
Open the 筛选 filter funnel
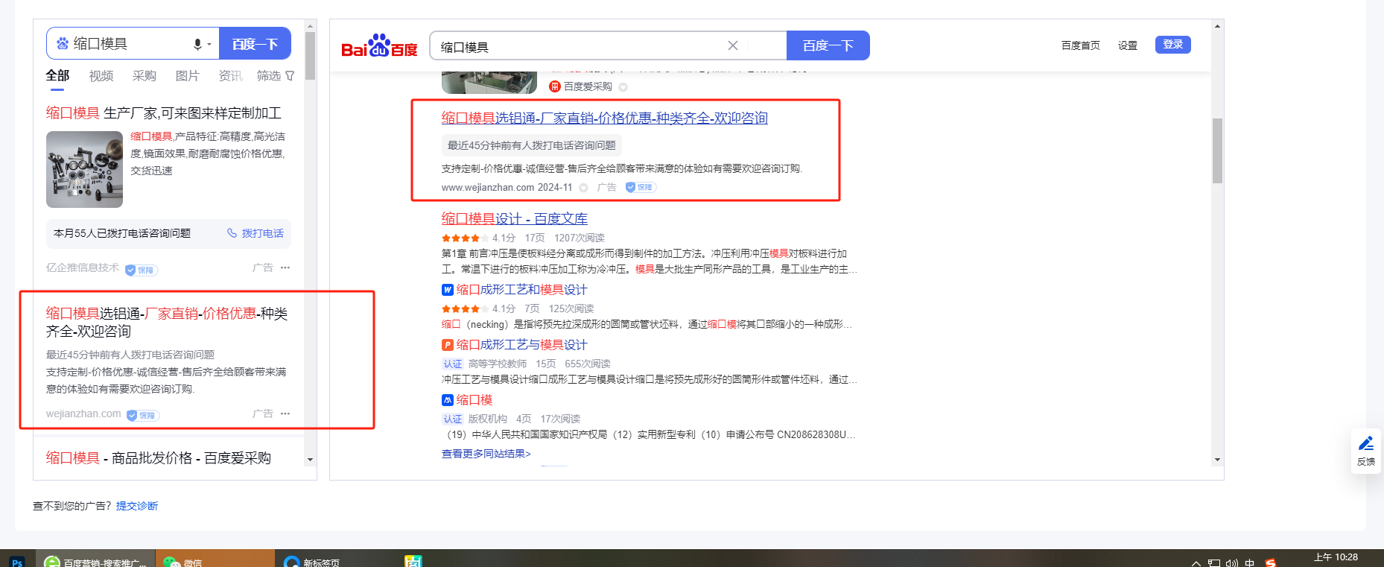coord(276,76)
